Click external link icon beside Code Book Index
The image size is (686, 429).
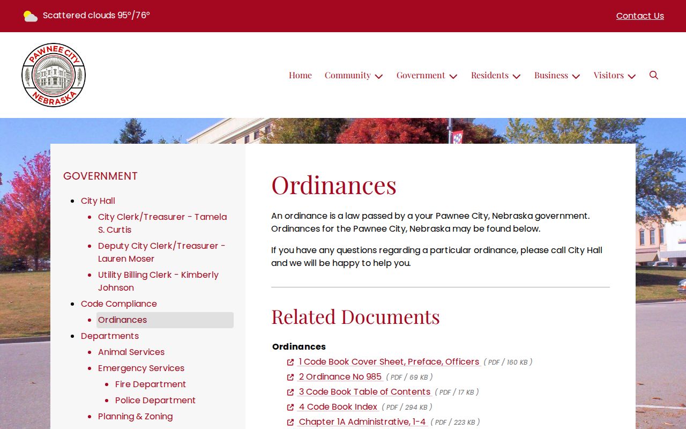coord(290,407)
